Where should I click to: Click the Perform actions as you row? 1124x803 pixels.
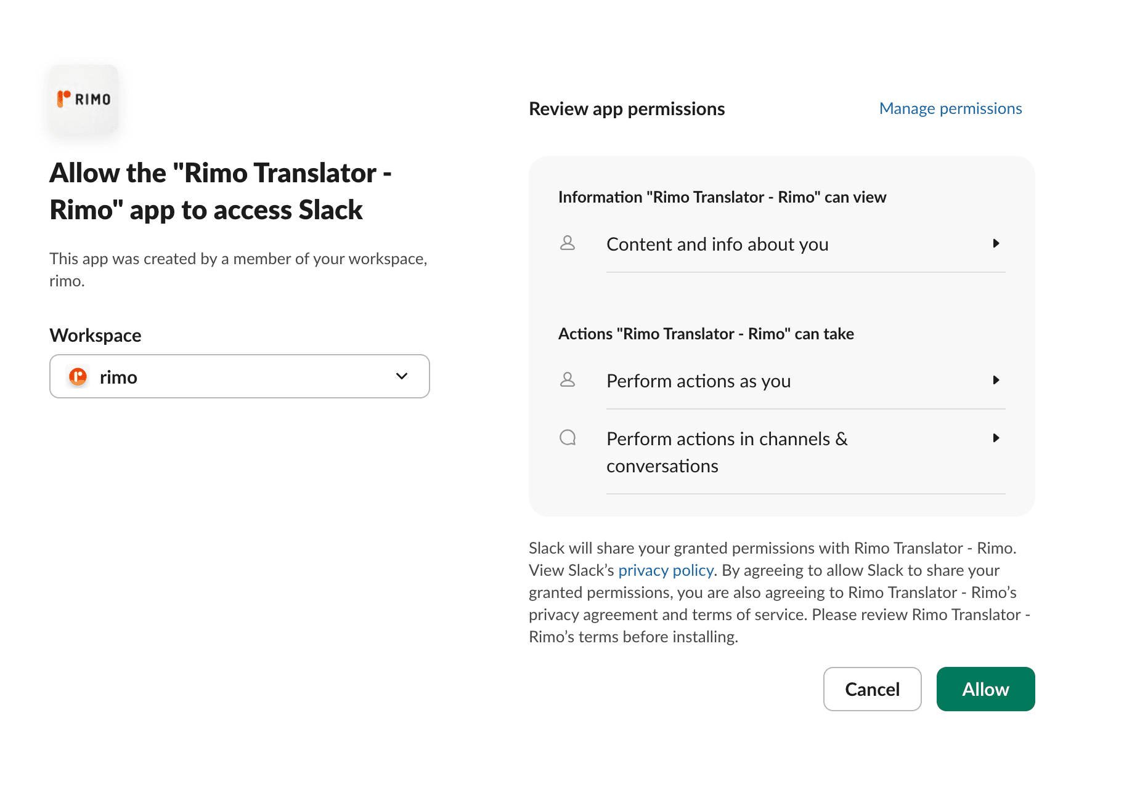(698, 381)
